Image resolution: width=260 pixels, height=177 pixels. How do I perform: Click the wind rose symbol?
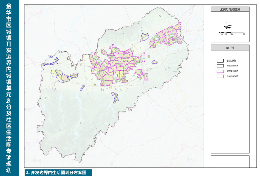tap(227, 26)
